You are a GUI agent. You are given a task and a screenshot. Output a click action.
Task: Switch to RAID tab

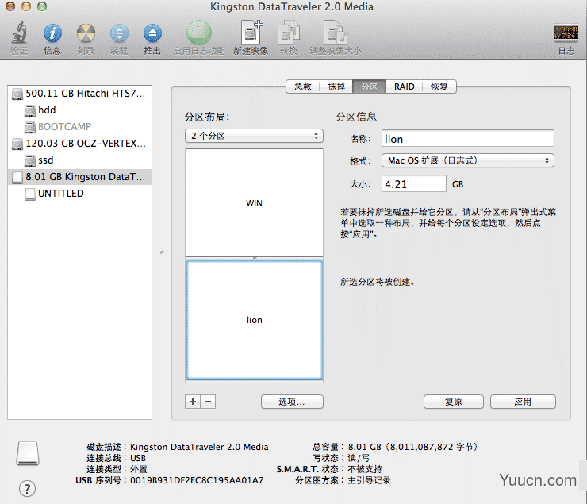click(x=405, y=87)
